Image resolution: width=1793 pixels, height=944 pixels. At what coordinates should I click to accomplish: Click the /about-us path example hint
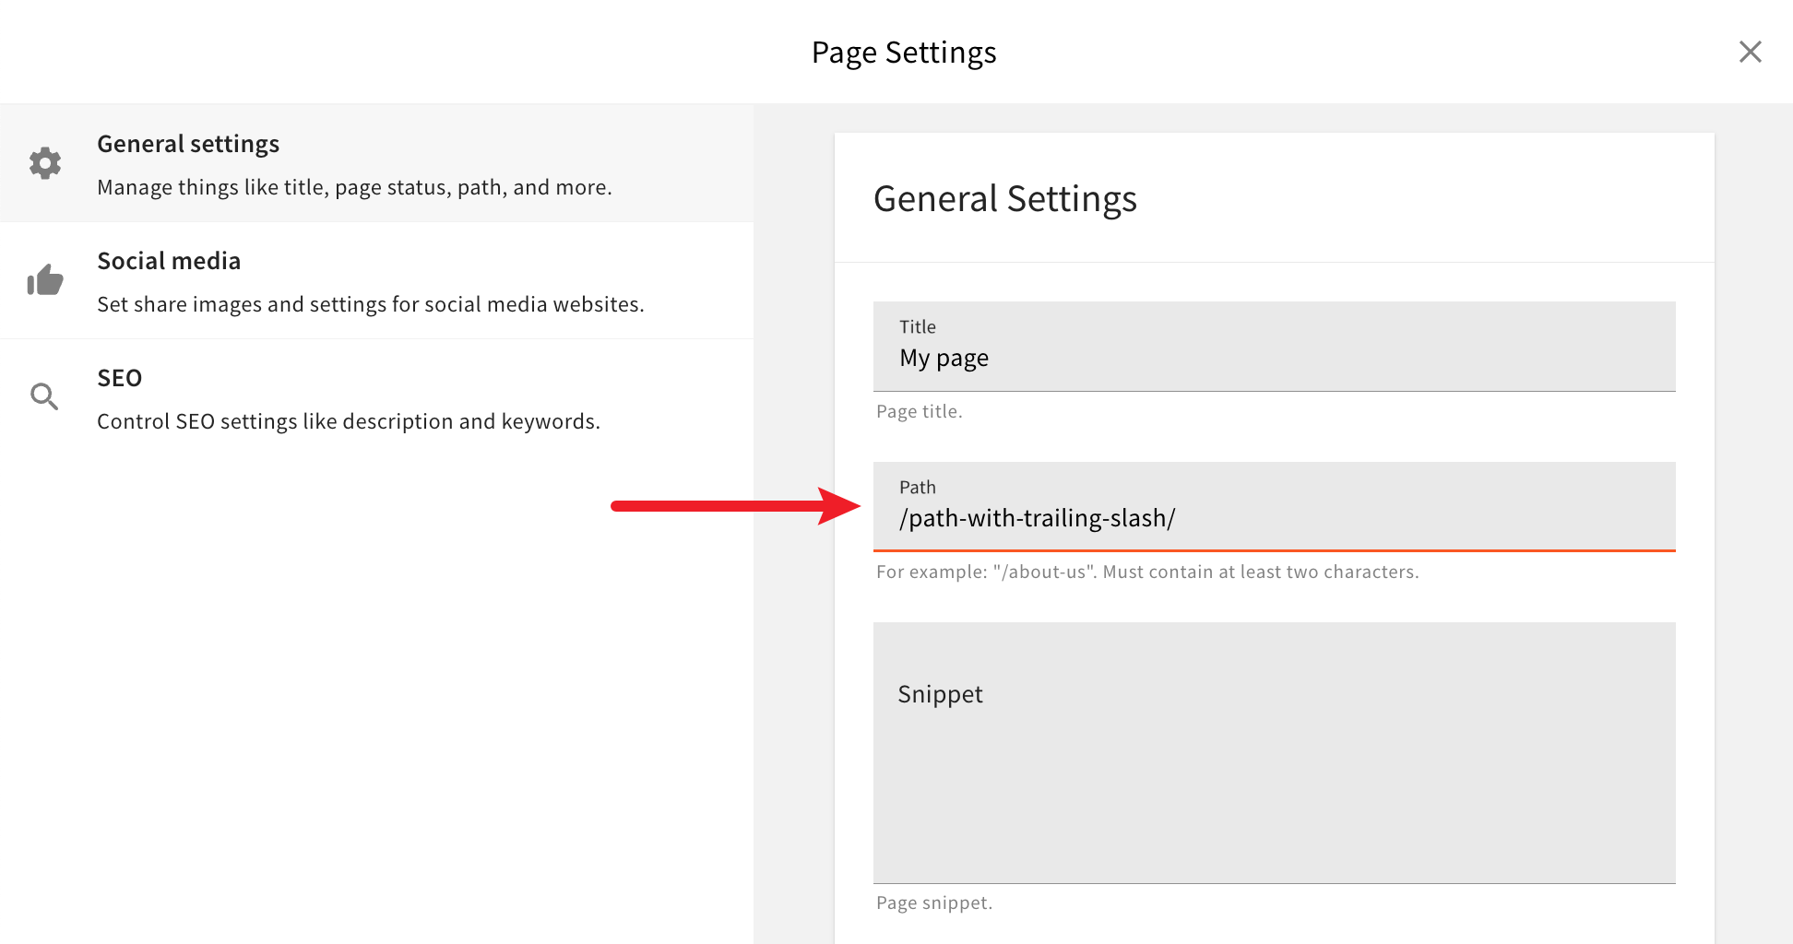click(x=1147, y=572)
